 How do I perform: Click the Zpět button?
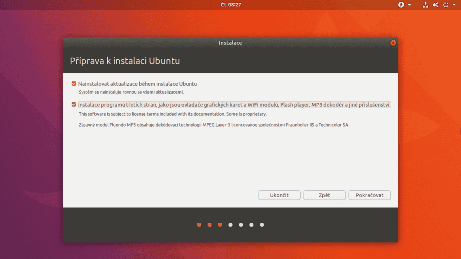point(324,195)
